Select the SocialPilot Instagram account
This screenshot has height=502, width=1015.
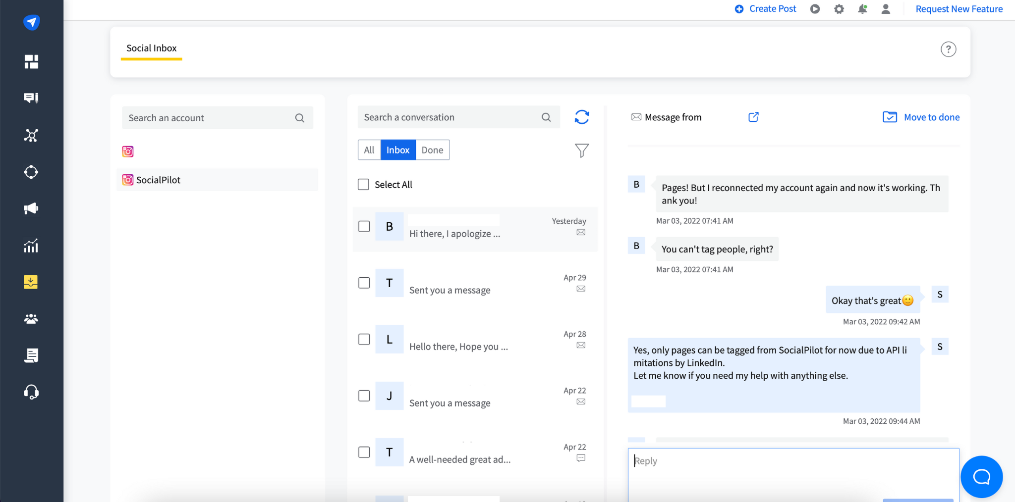(158, 180)
